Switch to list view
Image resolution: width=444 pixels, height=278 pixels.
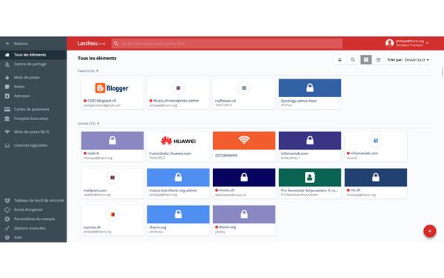coord(378,59)
